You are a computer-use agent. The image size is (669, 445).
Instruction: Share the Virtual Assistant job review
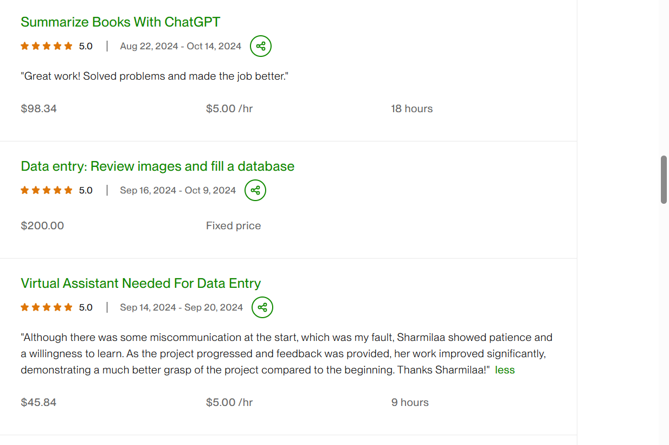click(262, 307)
